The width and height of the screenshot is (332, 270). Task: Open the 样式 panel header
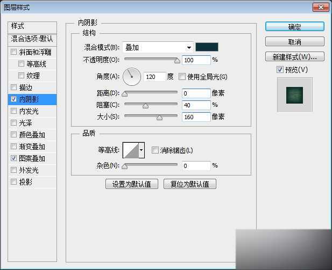[x=32, y=26]
